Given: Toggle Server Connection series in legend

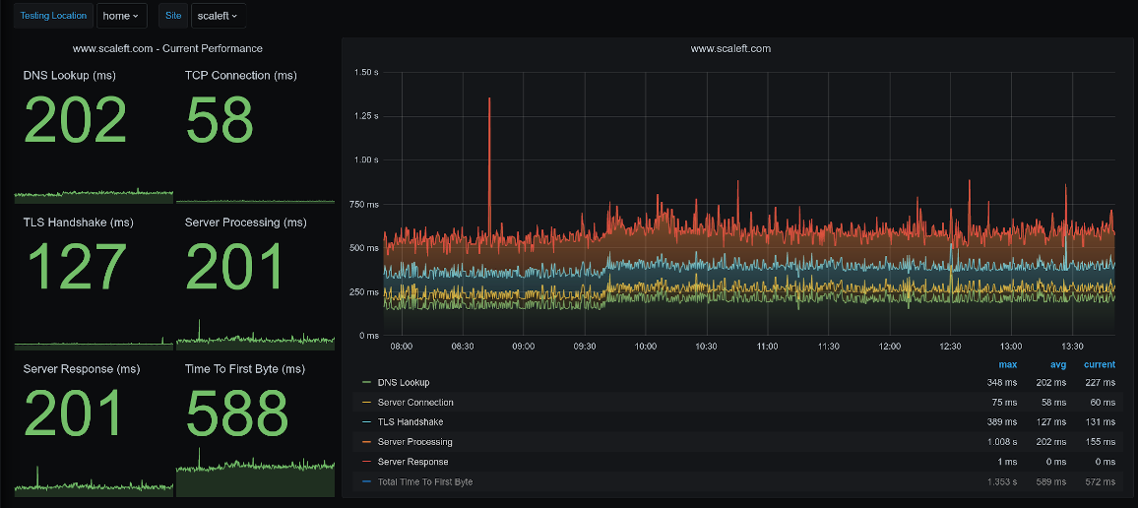Looking at the screenshot, I should (x=415, y=402).
